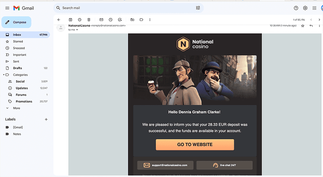Viewport: 323px width, 177px height.
Task: Open the toolbar More options menu
Action: [x=150, y=20]
